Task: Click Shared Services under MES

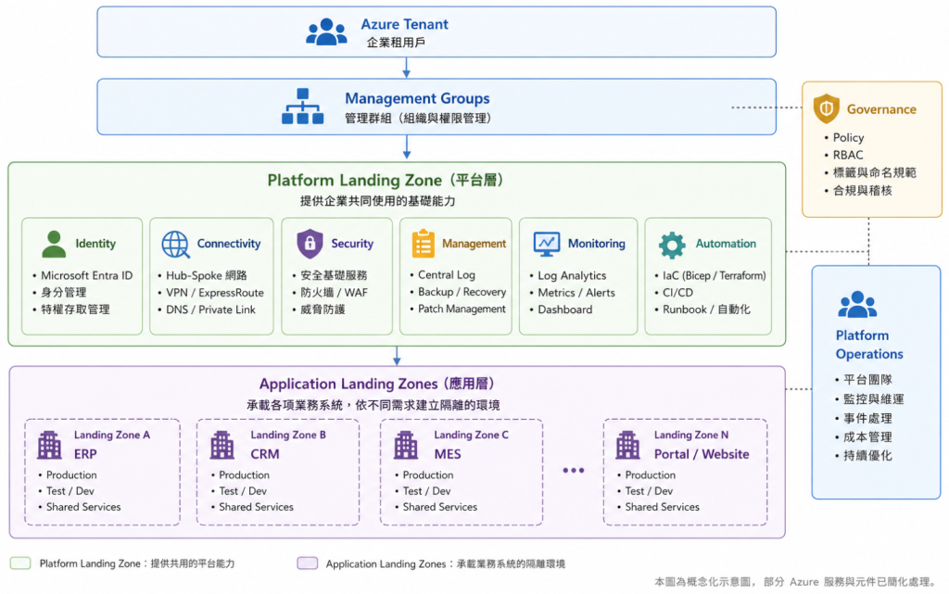Action: point(440,506)
